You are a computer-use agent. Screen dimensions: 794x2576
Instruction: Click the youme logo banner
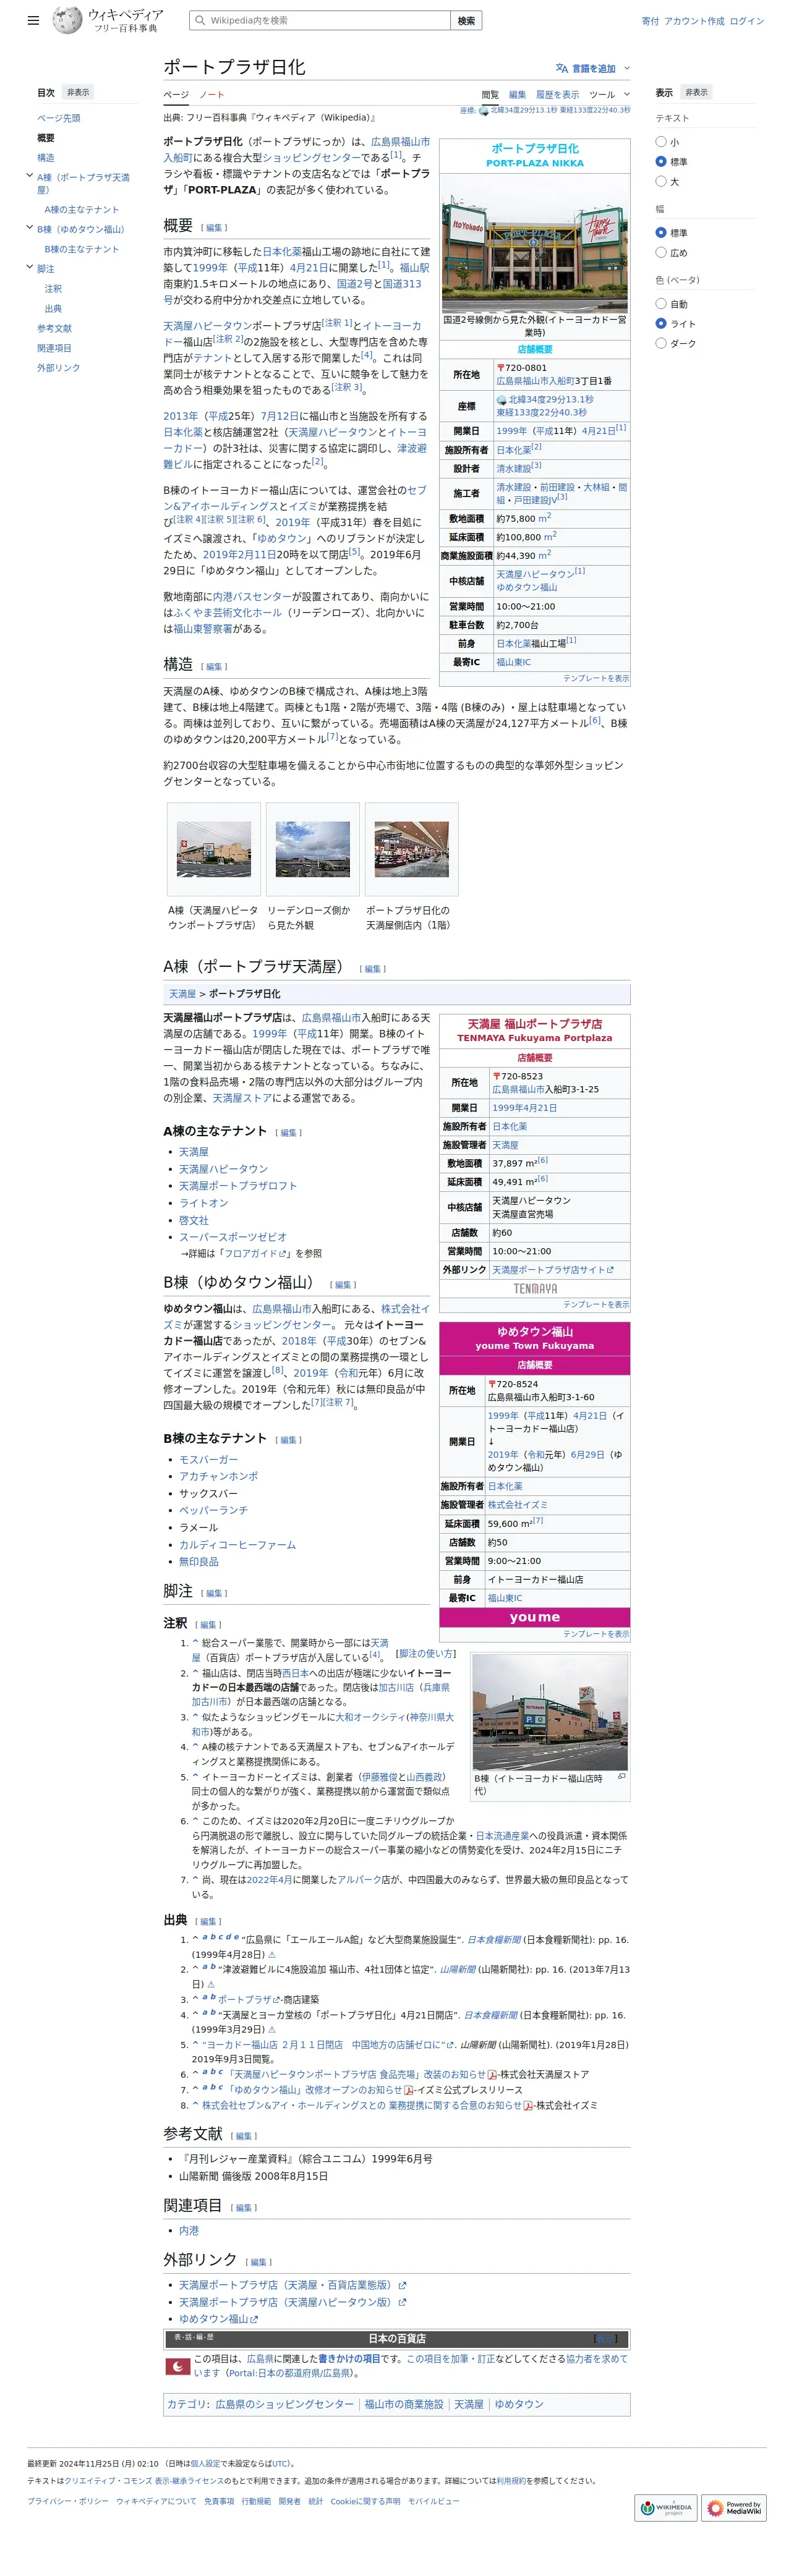(x=535, y=1617)
